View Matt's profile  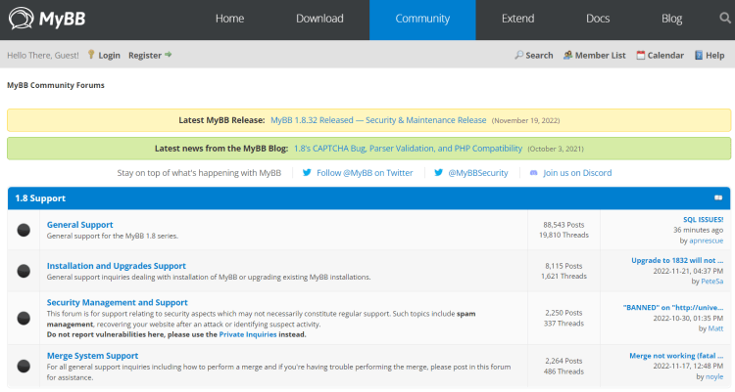coord(715,328)
